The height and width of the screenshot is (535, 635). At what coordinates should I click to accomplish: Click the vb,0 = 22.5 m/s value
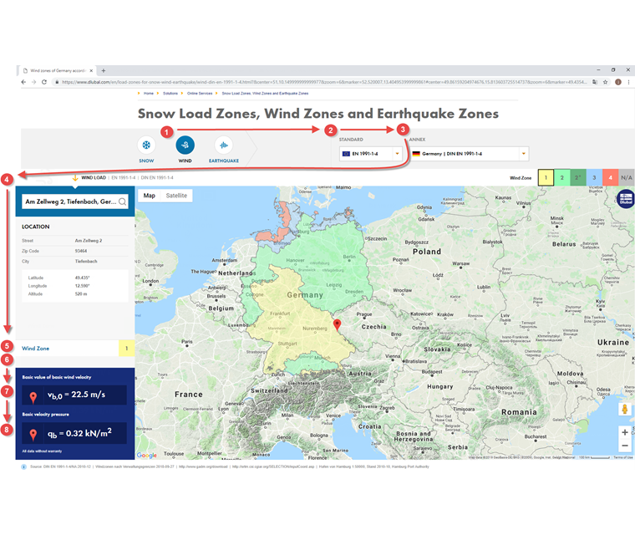pyautogui.click(x=76, y=395)
